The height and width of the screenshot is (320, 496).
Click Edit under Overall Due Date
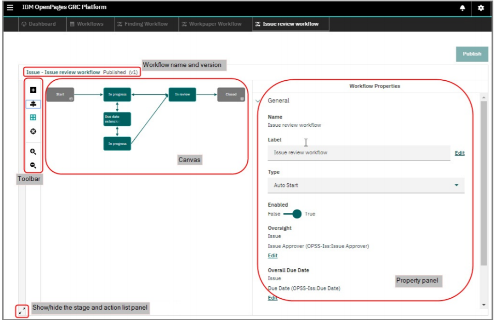(273, 298)
